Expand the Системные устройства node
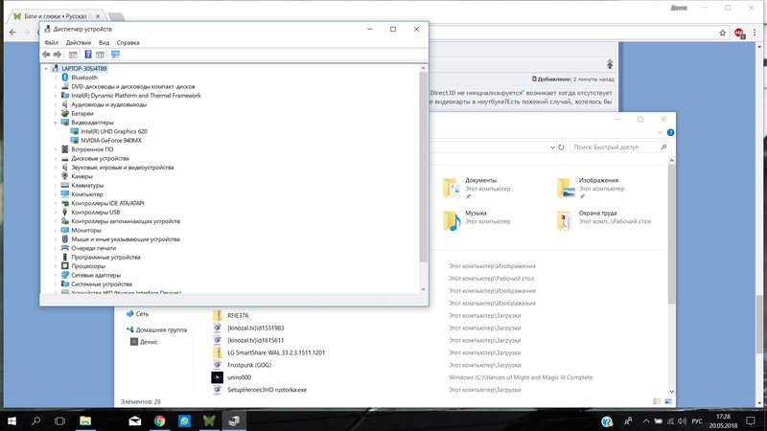This screenshot has width=767, height=431. coord(56,284)
